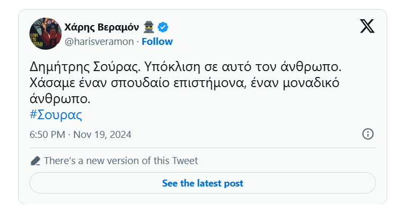Open the author's profile avatar

pyautogui.click(x=45, y=33)
